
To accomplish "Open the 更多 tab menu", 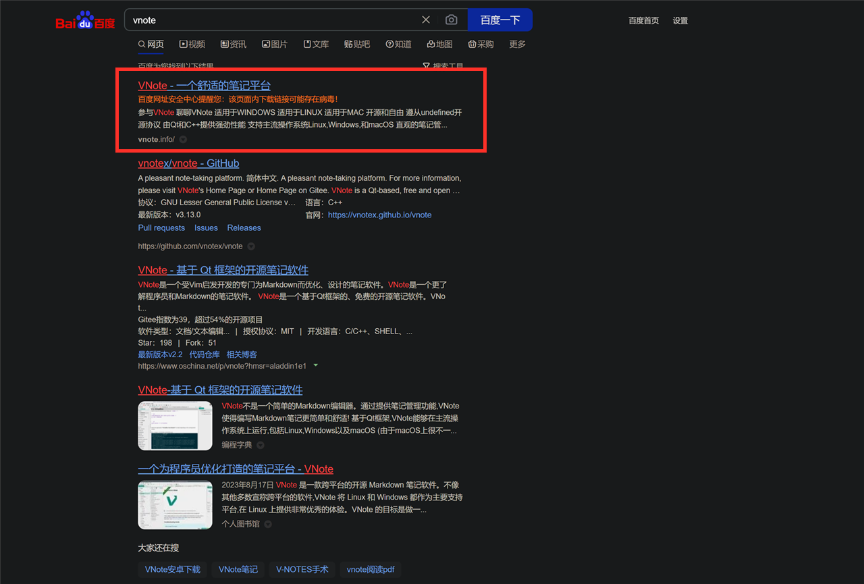I will point(518,45).
